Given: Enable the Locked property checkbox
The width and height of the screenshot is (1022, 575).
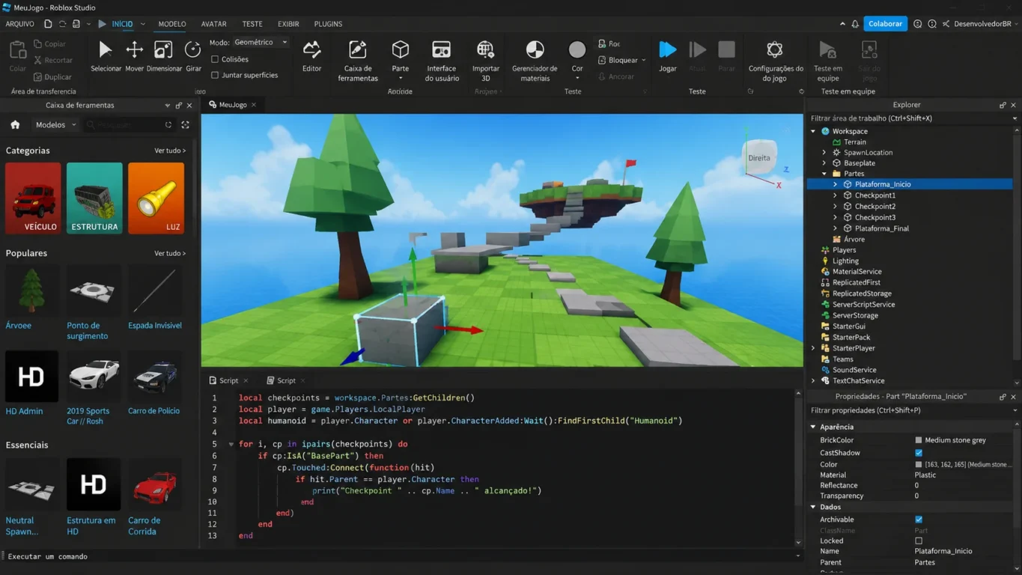Looking at the screenshot, I should click(x=919, y=541).
